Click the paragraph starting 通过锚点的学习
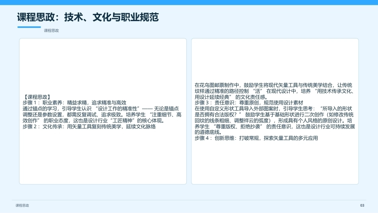 (x=102, y=115)
